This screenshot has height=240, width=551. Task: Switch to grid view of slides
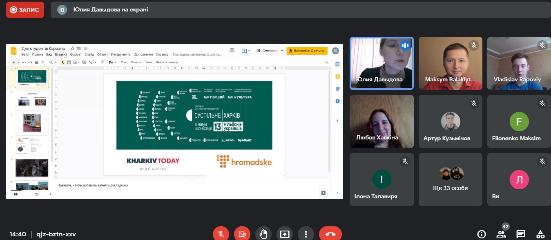(x=37, y=194)
